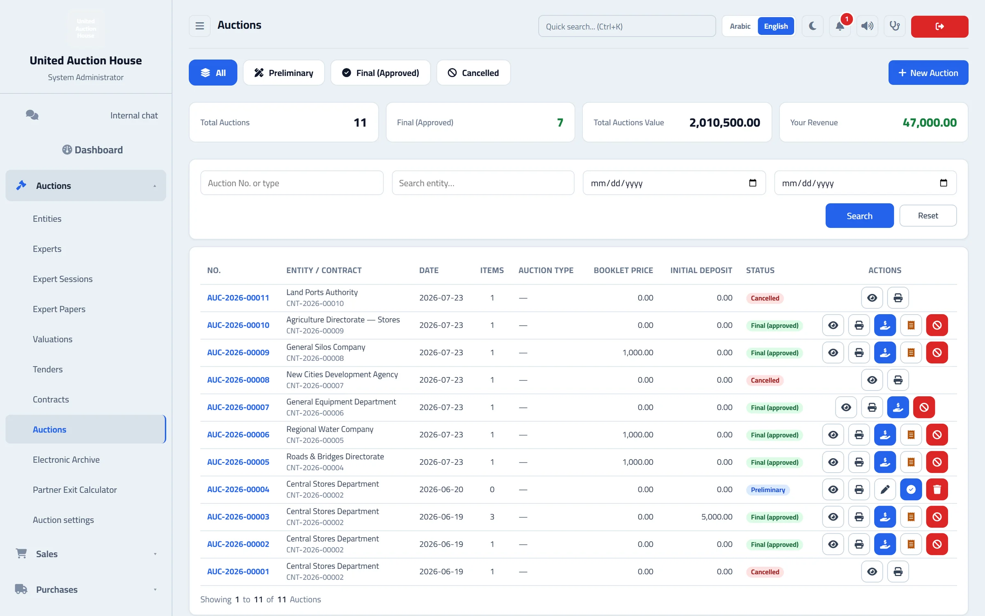Click the stethoscope diagnostics icon
The height and width of the screenshot is (616, 985).
895,26
